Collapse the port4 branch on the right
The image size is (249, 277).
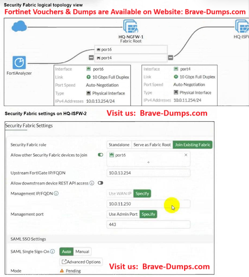pos(171,57)
